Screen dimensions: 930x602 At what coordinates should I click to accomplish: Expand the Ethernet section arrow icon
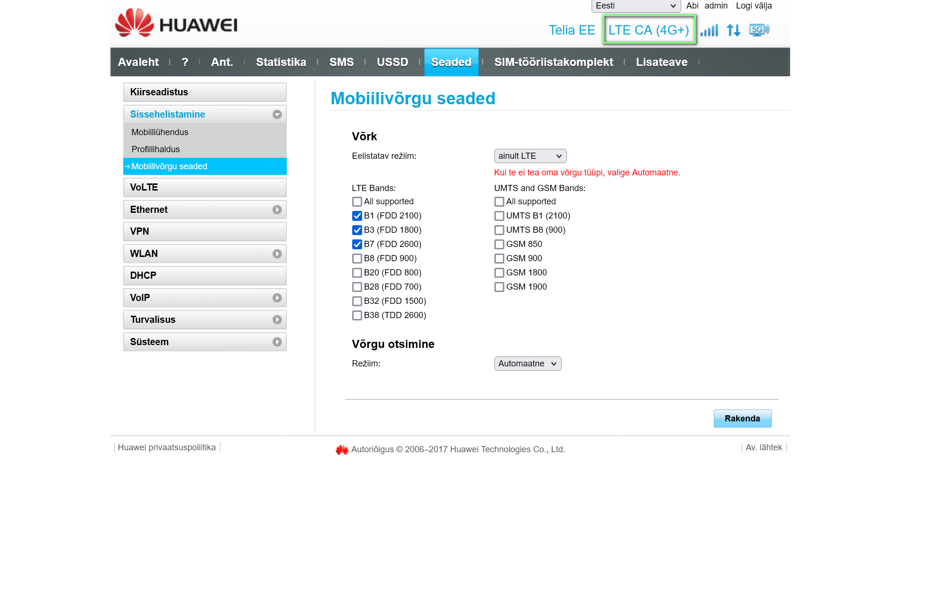click(x=277, y=210)
